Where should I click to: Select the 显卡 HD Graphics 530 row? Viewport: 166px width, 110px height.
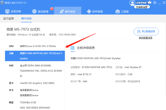coord(35,83)
